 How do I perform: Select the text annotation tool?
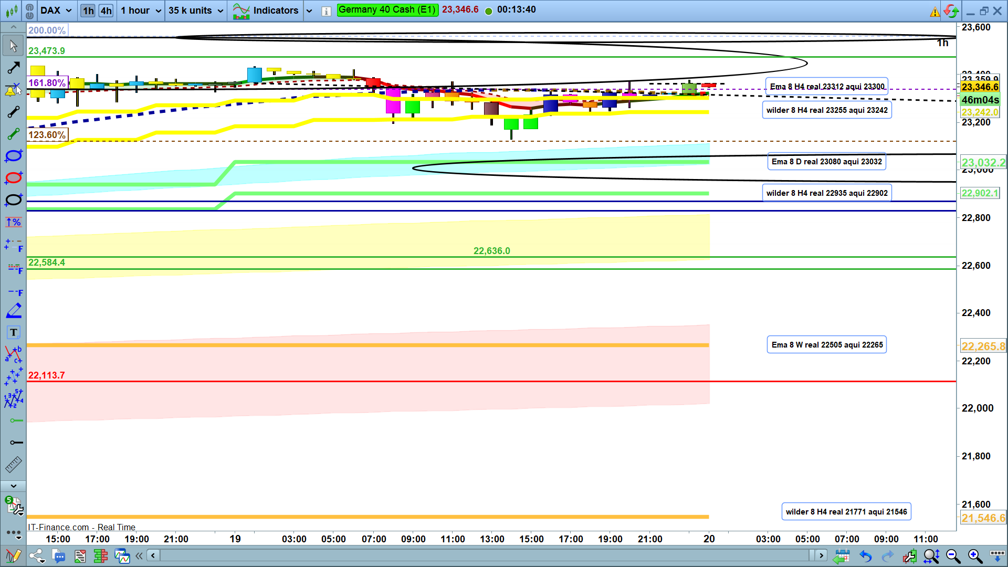pyautogui.click(x=13, y=332)
